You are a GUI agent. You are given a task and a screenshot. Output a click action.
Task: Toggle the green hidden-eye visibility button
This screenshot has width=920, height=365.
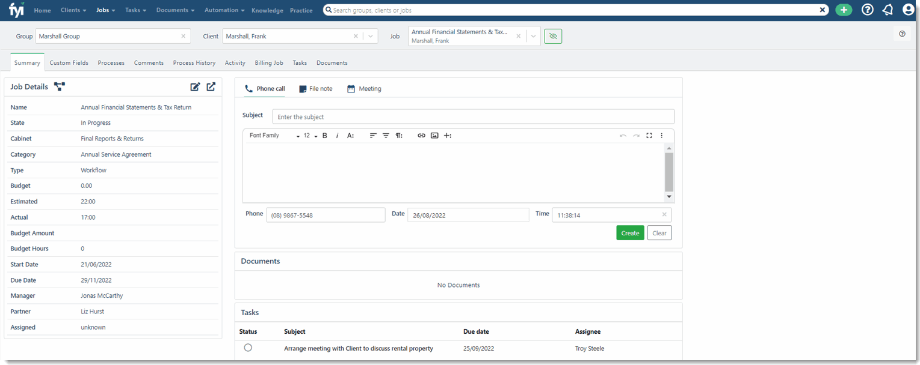[553, 36]
